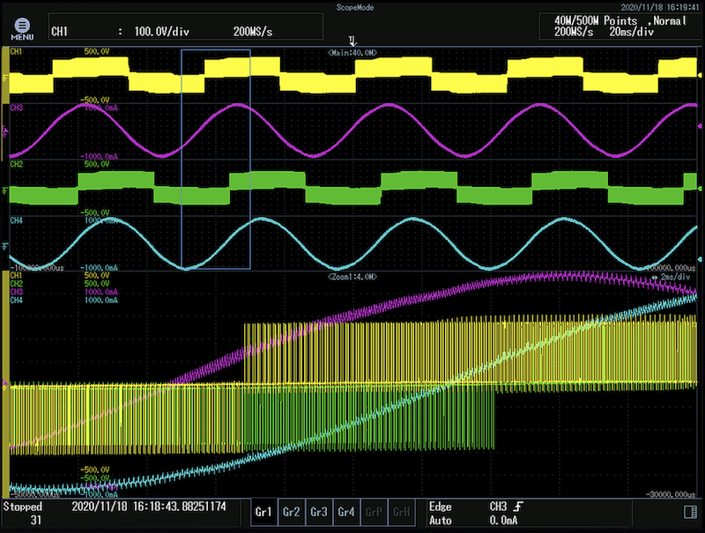Click the CH2 legend entry in zoom window
705x533 pixels.
[16, 284]
